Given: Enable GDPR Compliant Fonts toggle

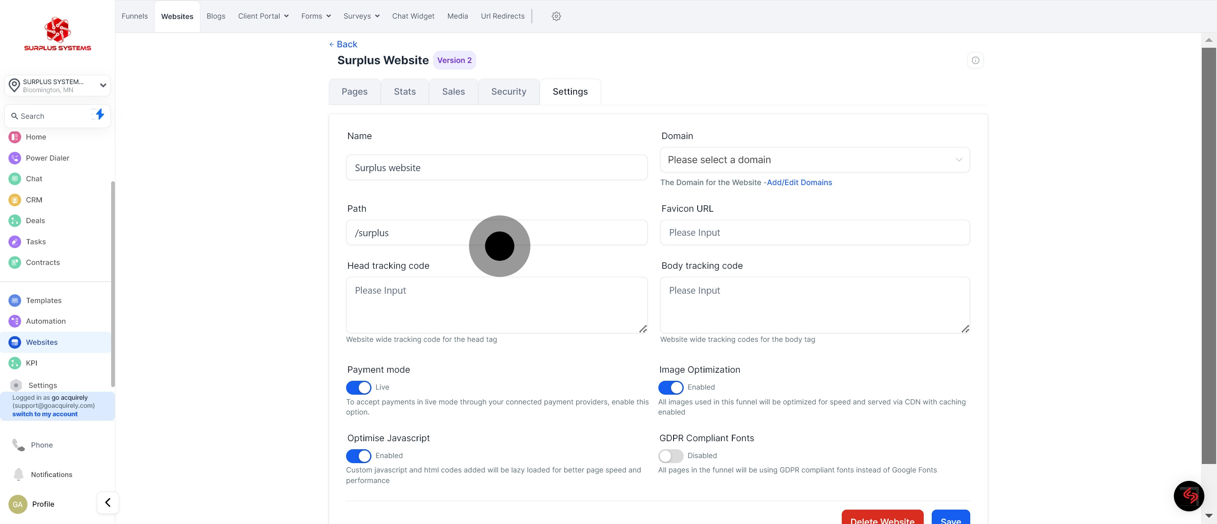Looking at the screenshot, I should pyautogui.click(x=670, y=456).
